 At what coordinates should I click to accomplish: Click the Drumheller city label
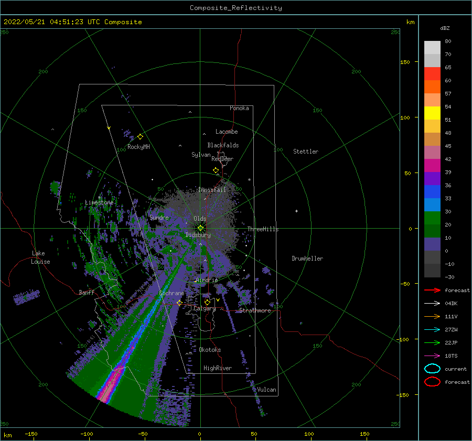point(307,259)
